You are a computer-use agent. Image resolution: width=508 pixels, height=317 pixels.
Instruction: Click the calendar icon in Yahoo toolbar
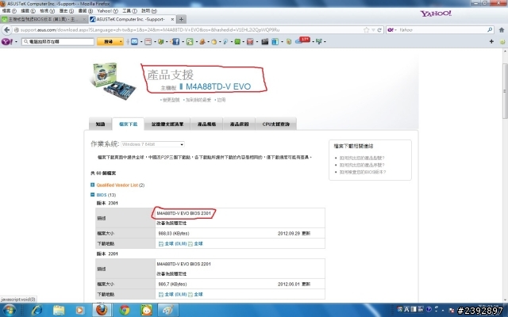tap(148, 41)
